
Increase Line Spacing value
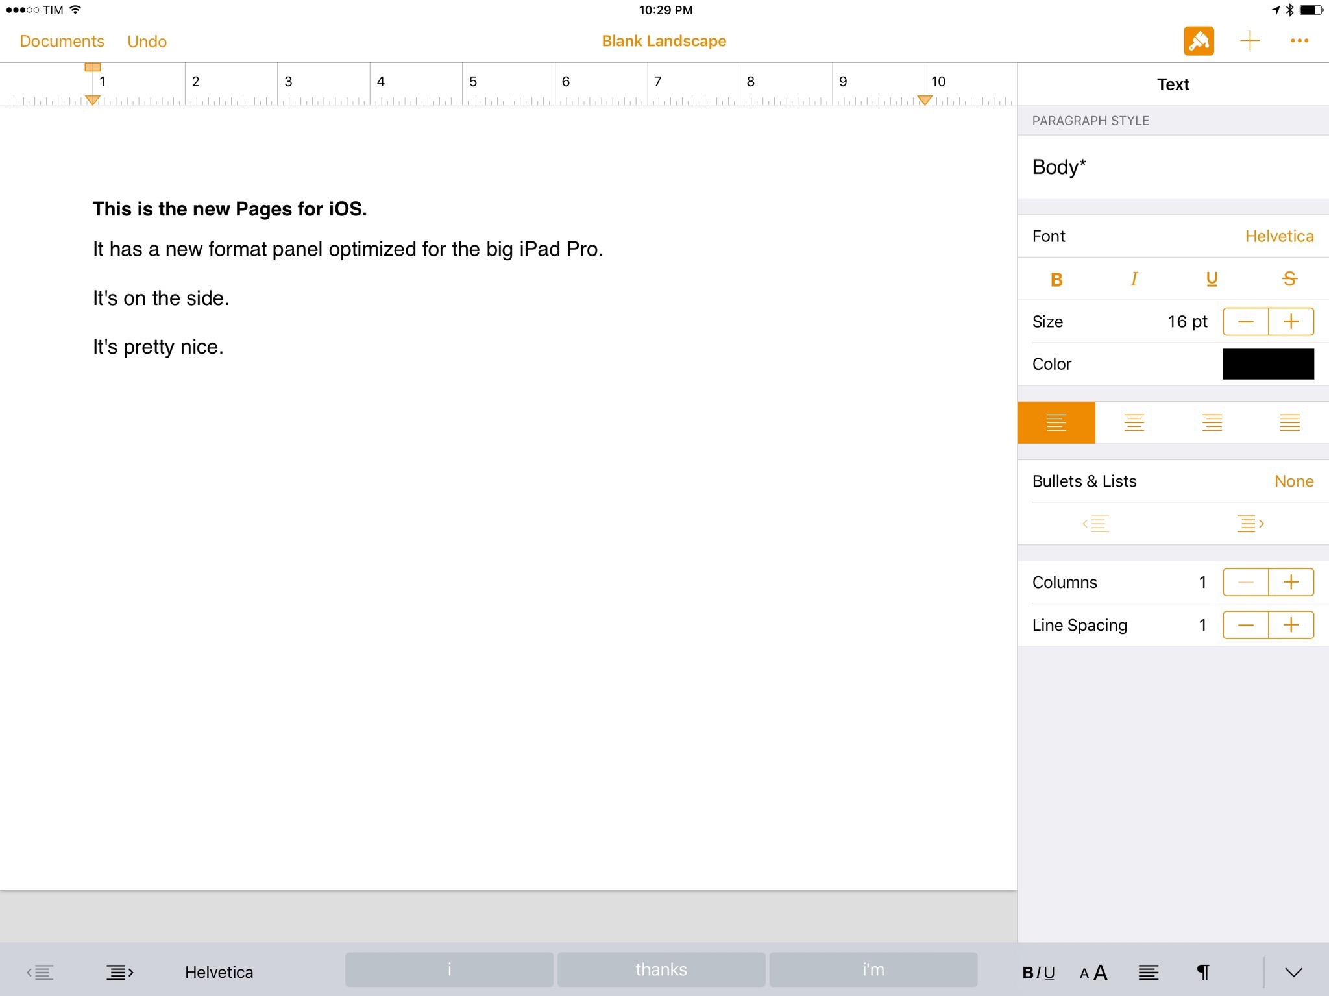[x=1291, y=626]
